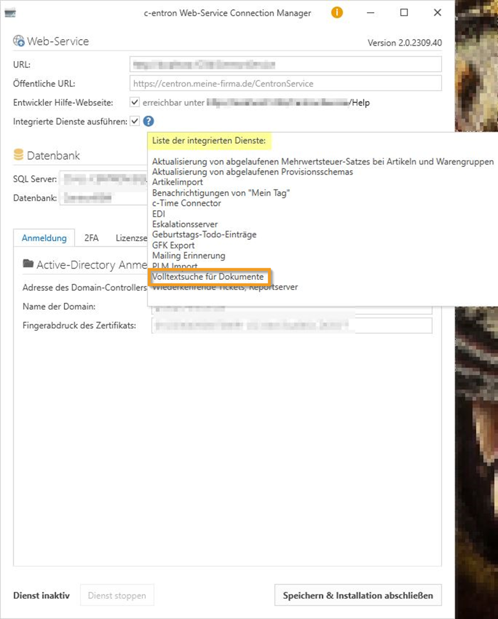This screenshot has height=619, width=498.
Task: Click the Artikelimport entry in tooltip list
Action: click(177, 182)
